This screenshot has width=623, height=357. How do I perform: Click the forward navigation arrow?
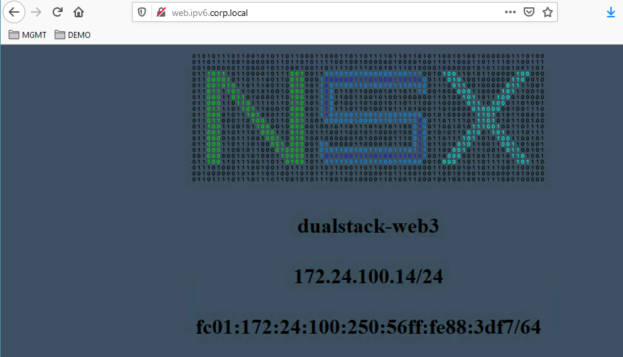pyautogui.click(x=36, y=12)
